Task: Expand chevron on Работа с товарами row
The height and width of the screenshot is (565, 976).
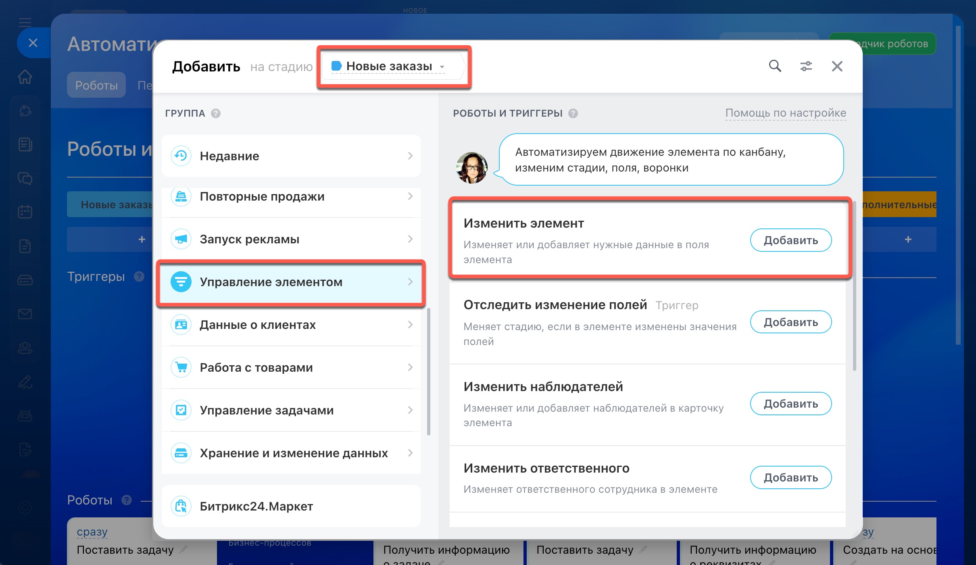Action: [x=410, y=367]
